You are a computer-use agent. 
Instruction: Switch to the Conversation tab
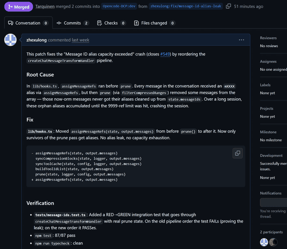point(28,23)
